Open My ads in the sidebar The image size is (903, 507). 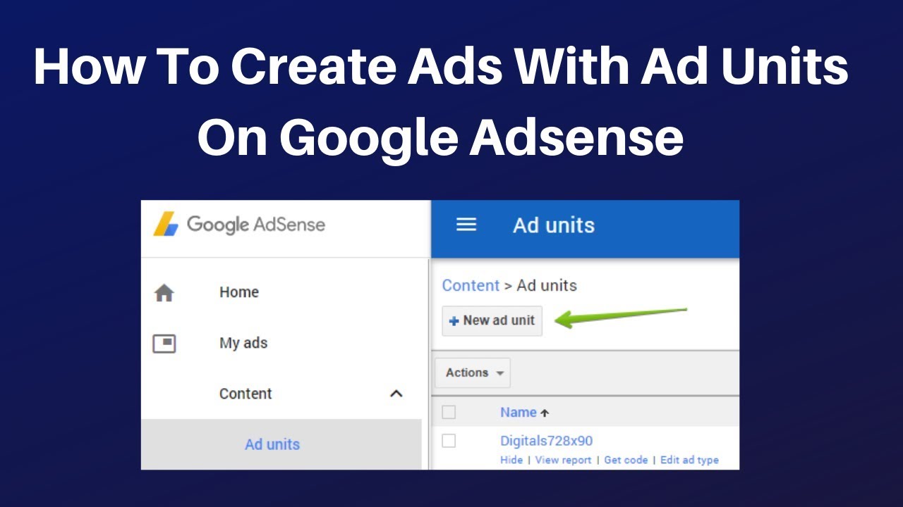click(243, 343)
